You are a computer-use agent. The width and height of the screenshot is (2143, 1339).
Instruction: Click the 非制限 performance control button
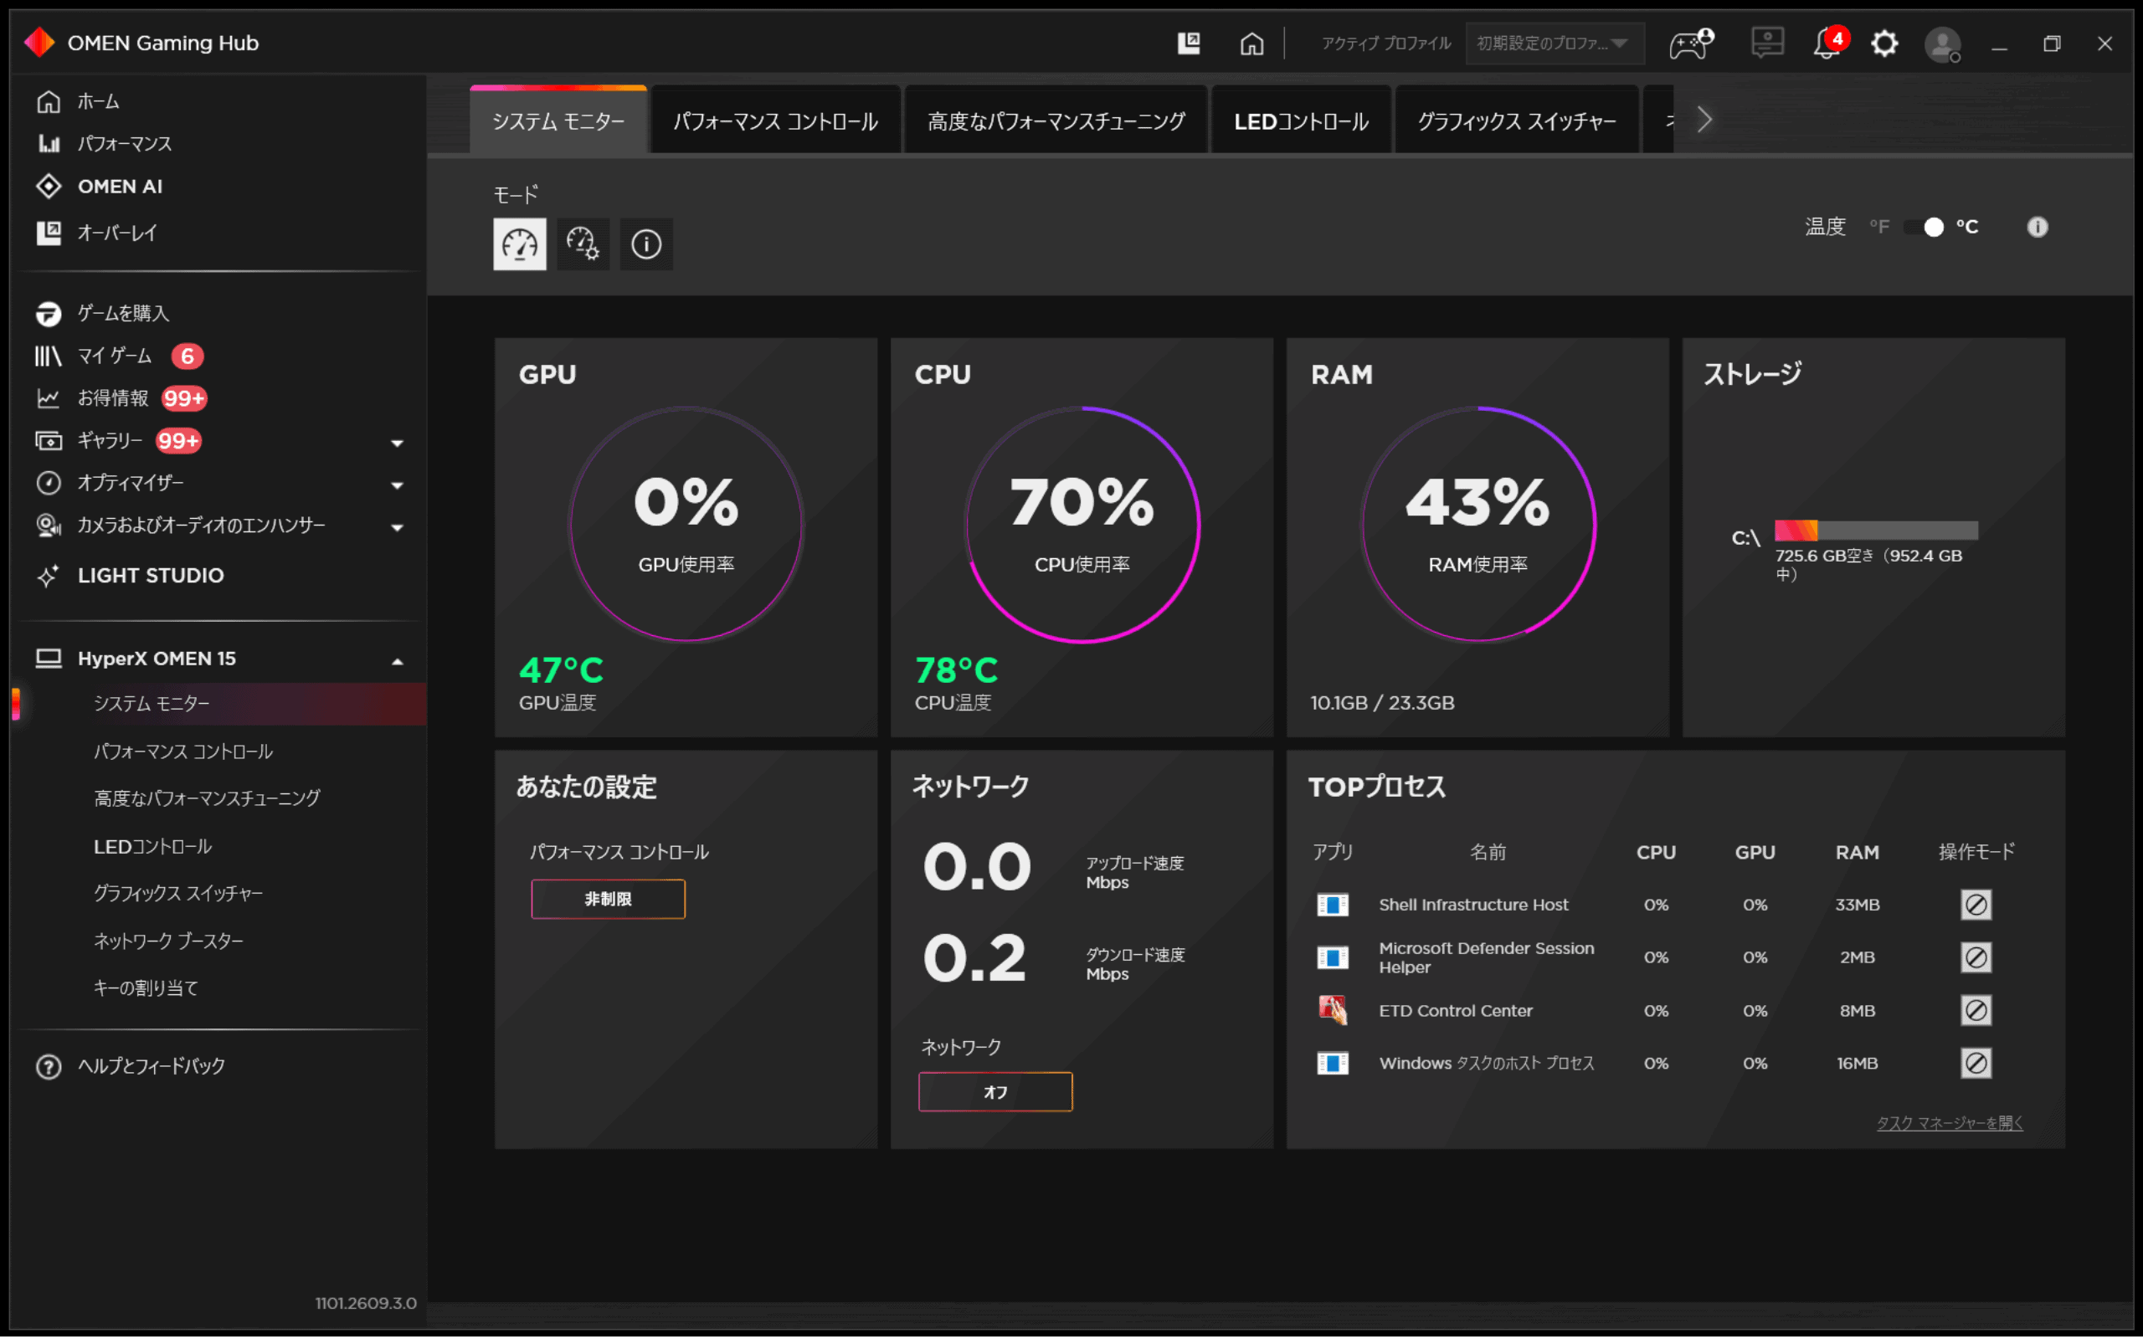click(x=608, y=899)
